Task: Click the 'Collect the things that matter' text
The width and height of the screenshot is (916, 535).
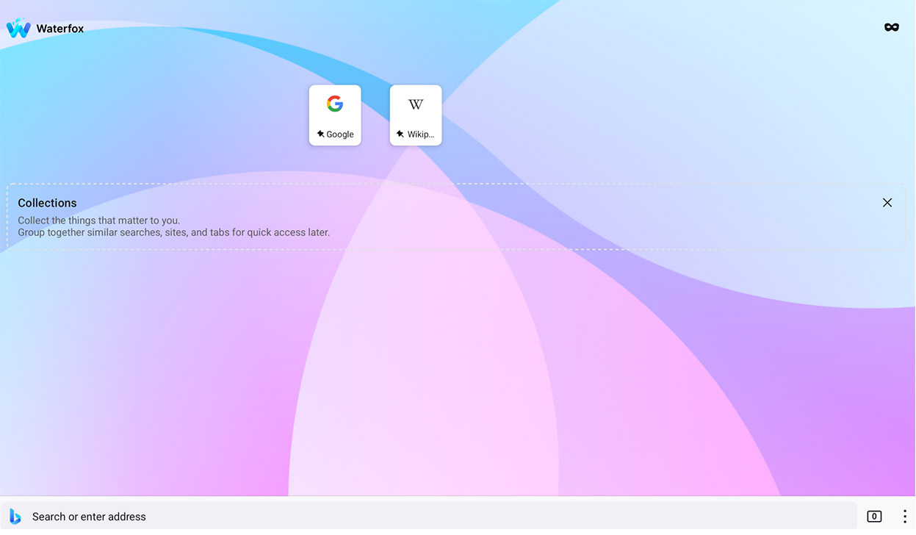Action: pyautogui.click(x=98, y=220)
